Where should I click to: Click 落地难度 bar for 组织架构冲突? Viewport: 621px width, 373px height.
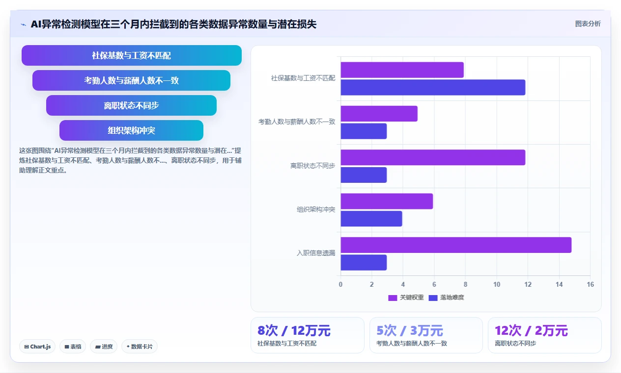point(371,219)
